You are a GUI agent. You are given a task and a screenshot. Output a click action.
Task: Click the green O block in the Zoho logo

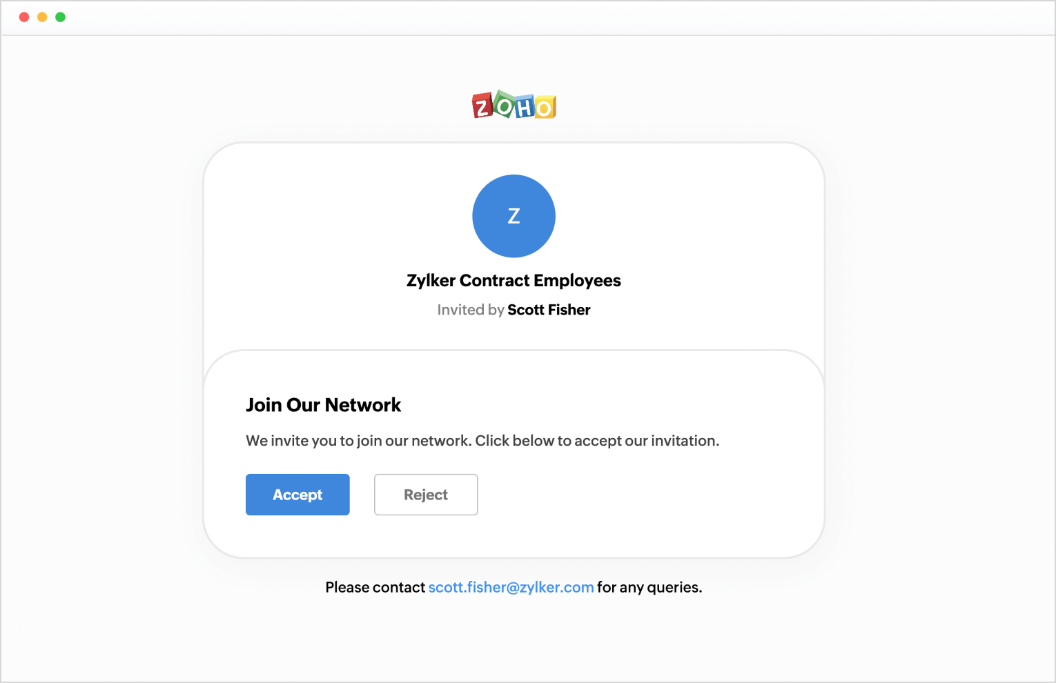click(505, 106)
